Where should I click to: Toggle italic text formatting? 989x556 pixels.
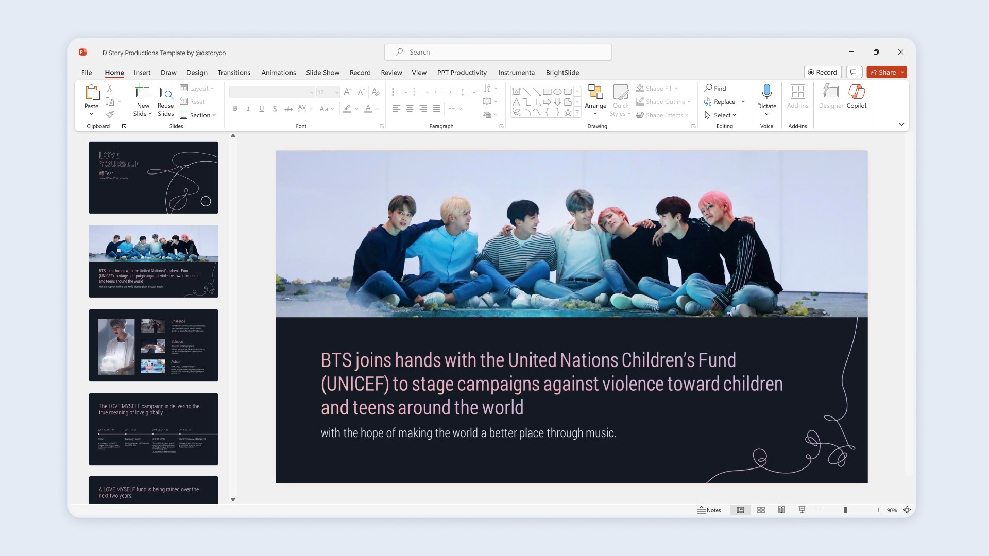(x=248, y=108)
